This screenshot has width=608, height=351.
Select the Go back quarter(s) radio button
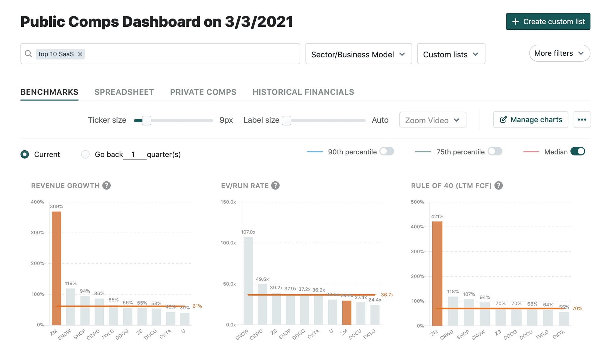tap(85, 154)
